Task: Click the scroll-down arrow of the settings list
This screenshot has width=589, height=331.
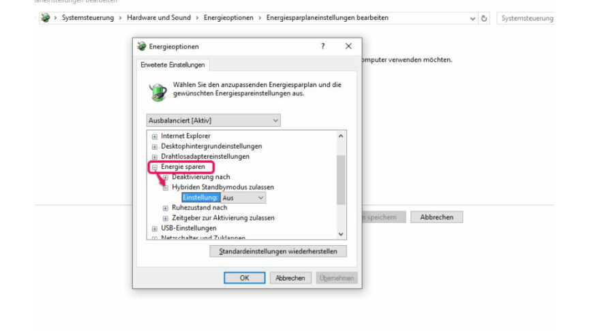Action: (341, 234)
